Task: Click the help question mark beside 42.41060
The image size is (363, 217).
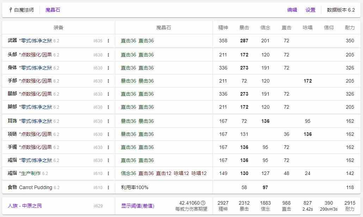Action: (x=203, y=203)
